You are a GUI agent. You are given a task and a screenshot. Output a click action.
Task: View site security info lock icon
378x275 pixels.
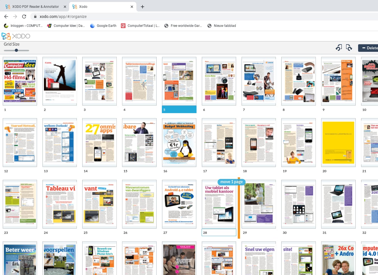pos(35,17)
